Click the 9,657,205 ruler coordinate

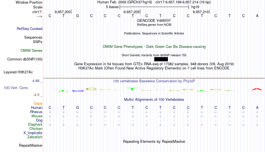(x=131, y=12)
